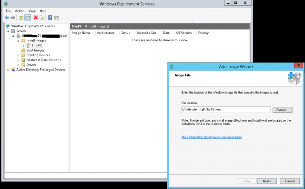Image resolution: width=305 pixels, height=189 pixels.
Task: Click the Windows Deployment Services root node icon
Action: (8, 26)
